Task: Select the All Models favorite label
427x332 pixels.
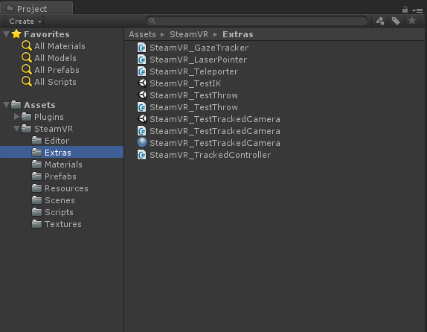Action: click(x=55, y=58)
